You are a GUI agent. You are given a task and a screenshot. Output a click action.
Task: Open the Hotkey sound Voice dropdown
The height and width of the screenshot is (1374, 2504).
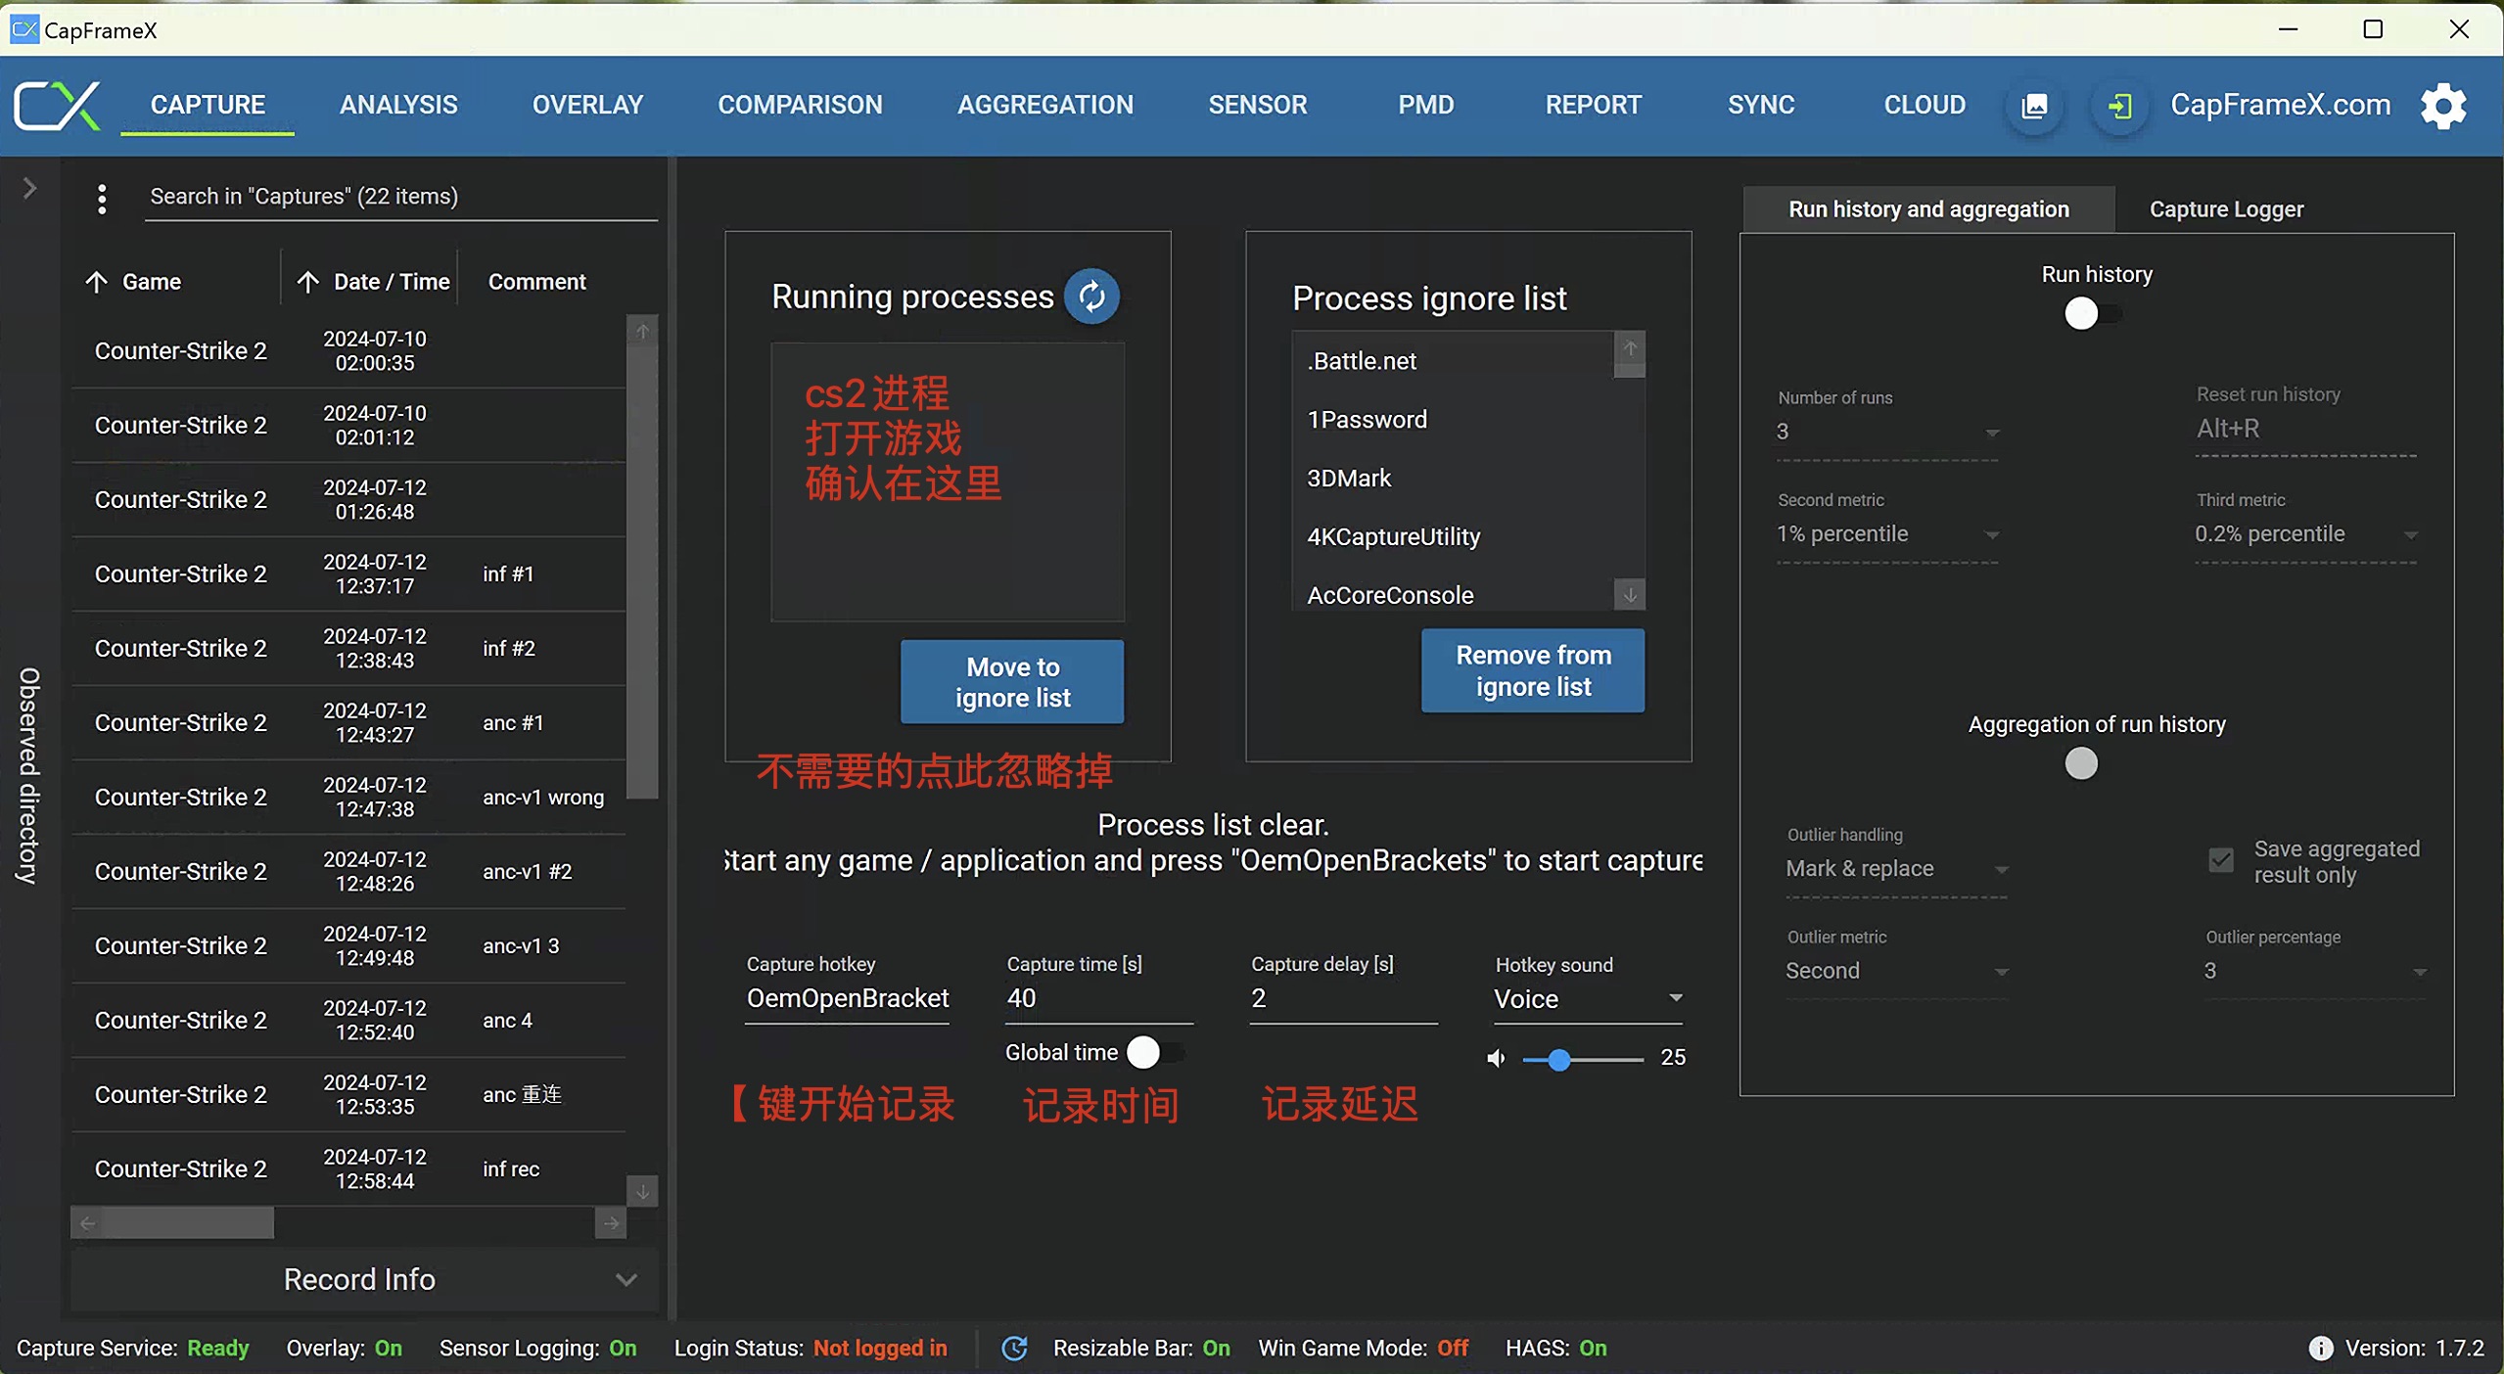1587,999
